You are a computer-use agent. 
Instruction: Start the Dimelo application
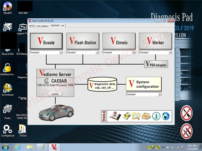point(119,41)
